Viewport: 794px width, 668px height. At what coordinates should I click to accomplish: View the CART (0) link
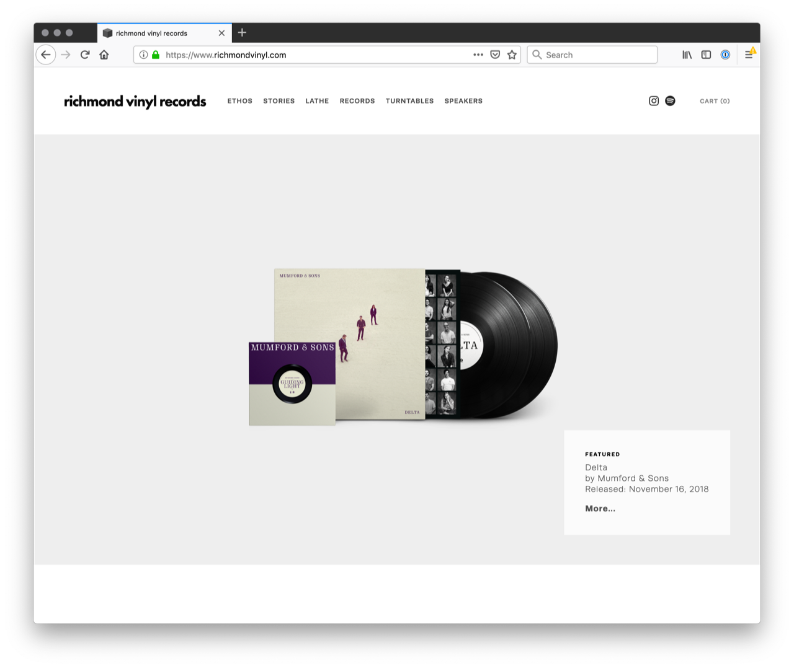pos(715,101)
